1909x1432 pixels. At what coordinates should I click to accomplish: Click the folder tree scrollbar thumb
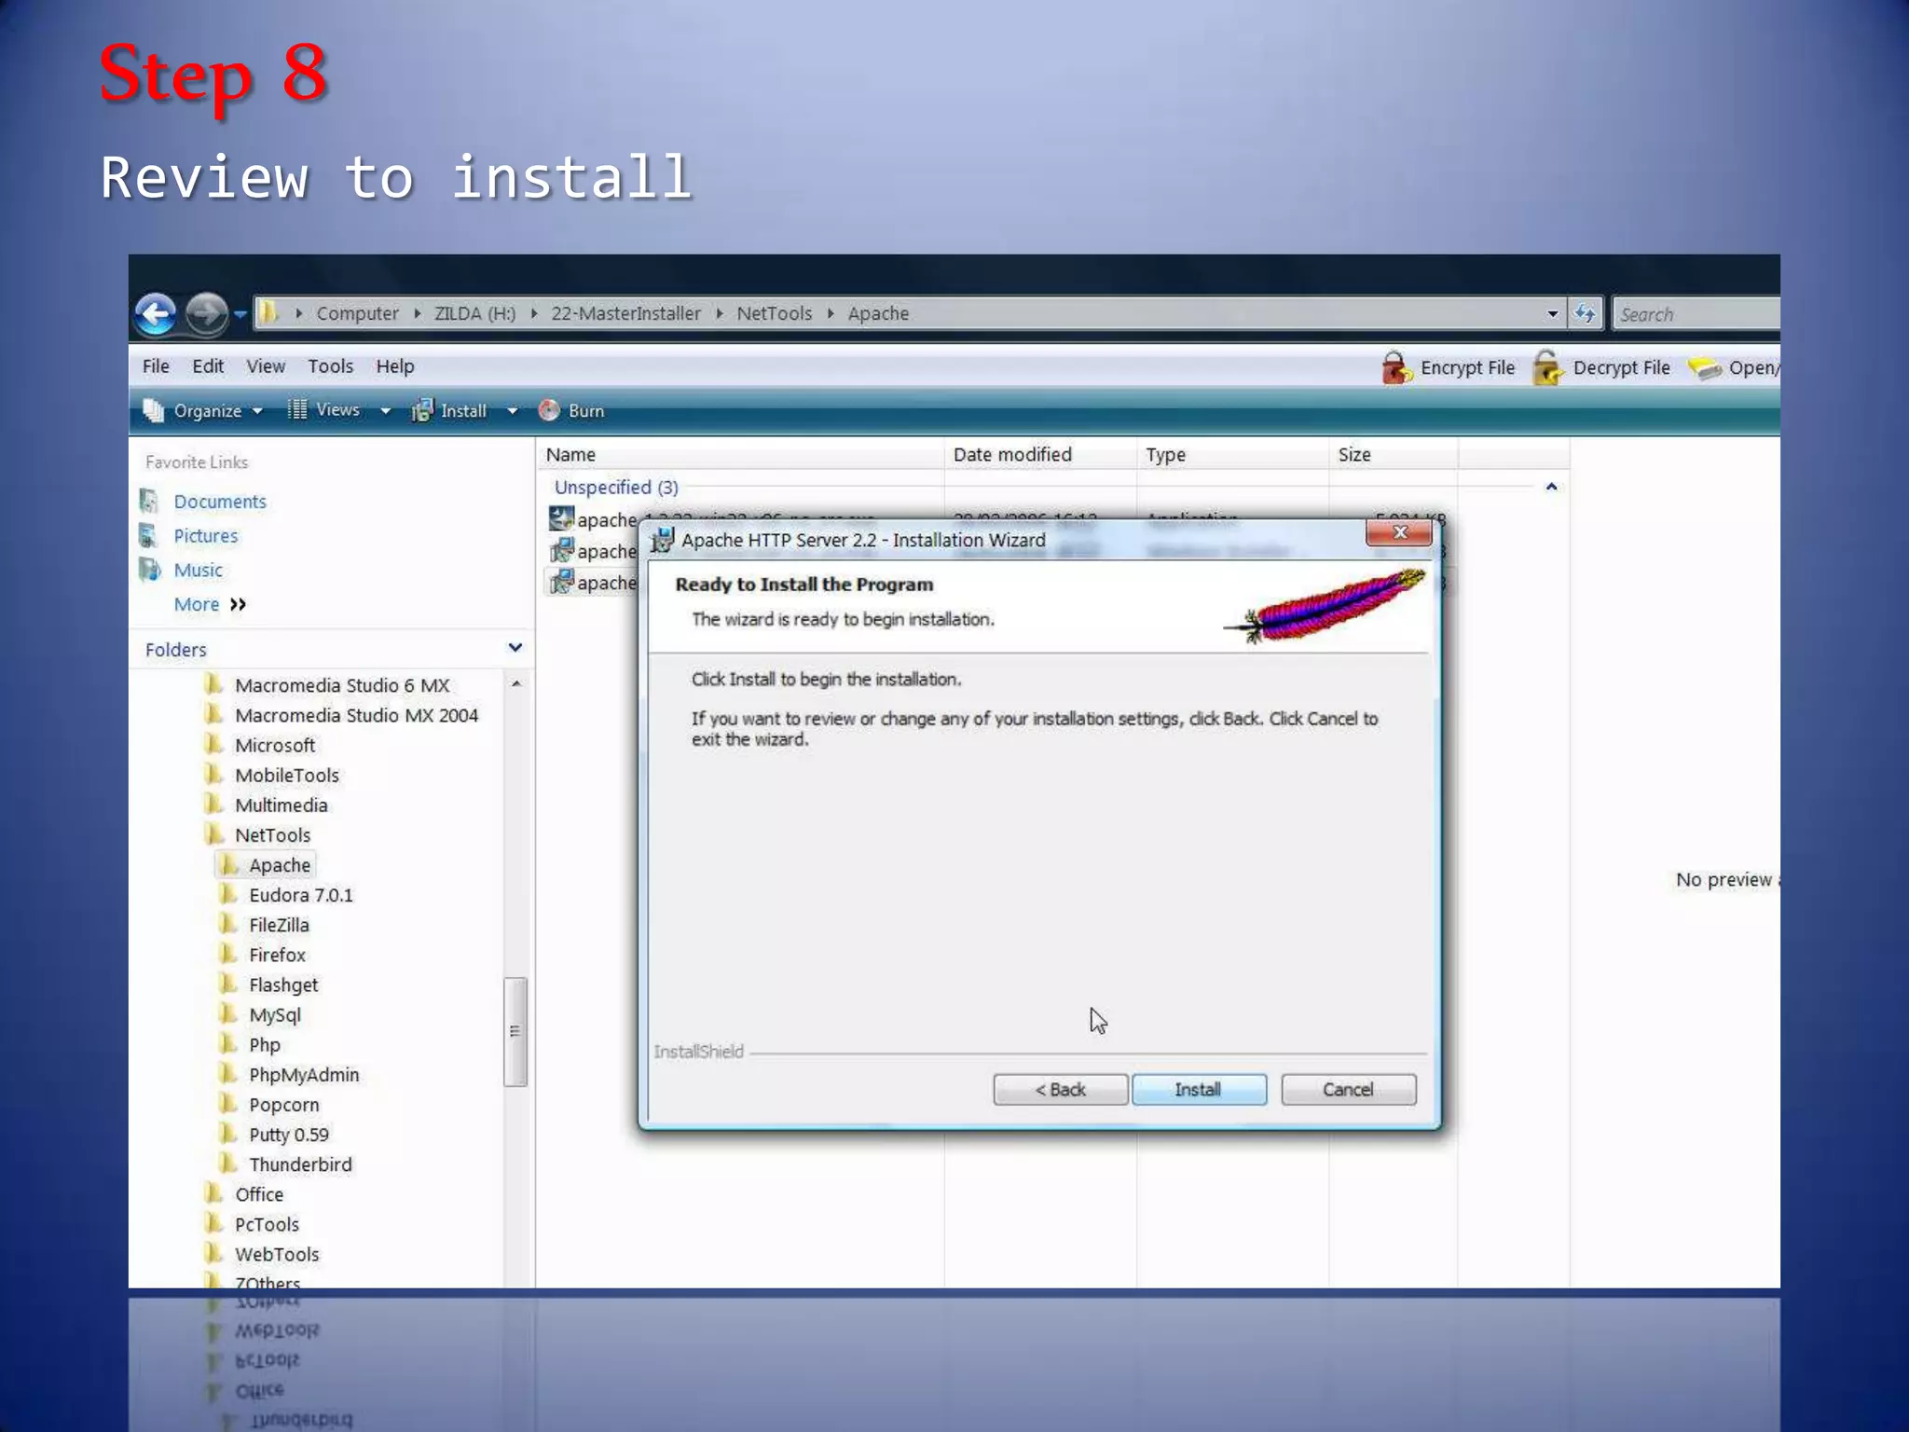[515, 1031]
